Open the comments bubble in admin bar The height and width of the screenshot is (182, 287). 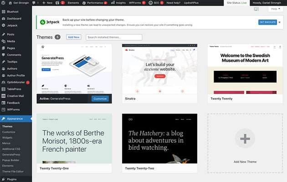pyautogui.click(x=36, y=3)
